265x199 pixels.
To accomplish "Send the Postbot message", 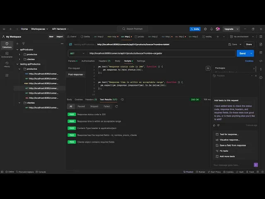I will click(256, 165).
